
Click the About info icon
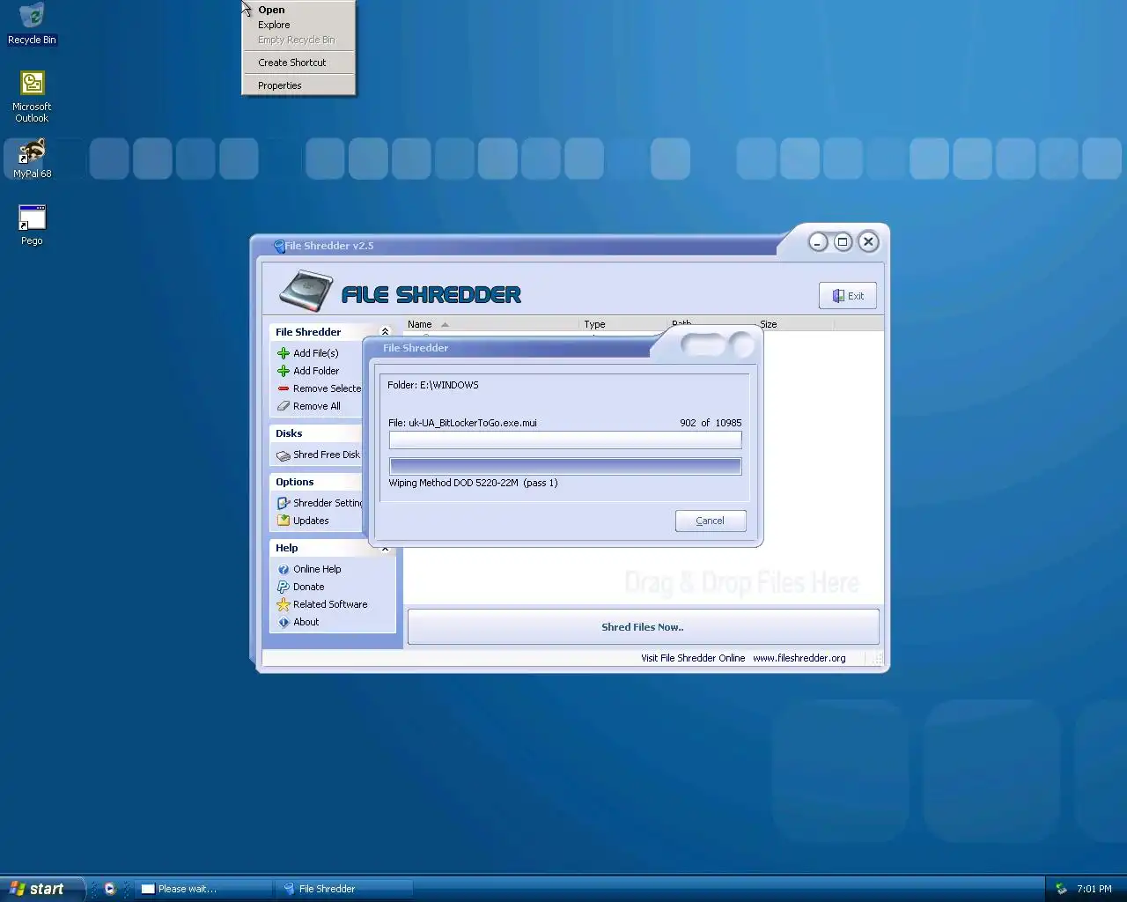(x=284, y=622)
